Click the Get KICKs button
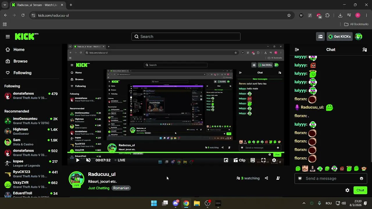The height and width of the screenshot is (209, 372). tap(339, 37)
